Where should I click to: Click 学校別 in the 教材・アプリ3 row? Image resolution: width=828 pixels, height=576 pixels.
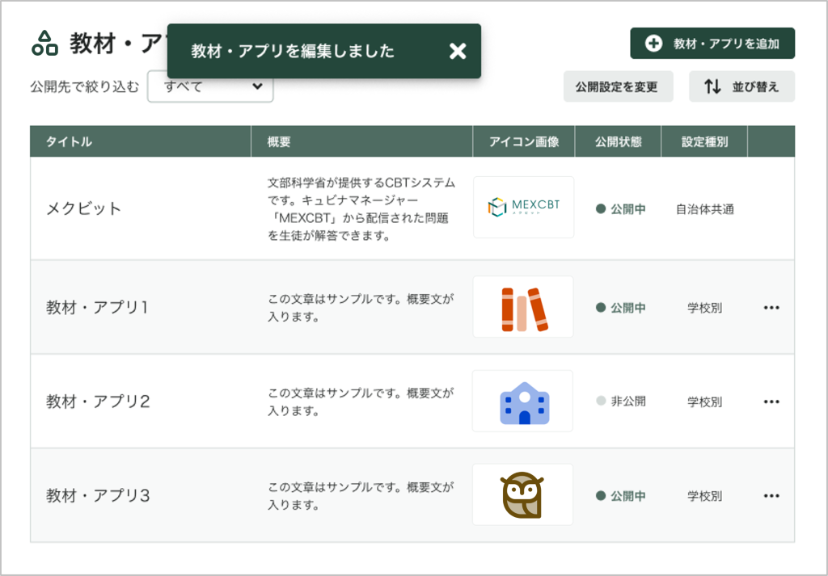[x=704, y=496]
